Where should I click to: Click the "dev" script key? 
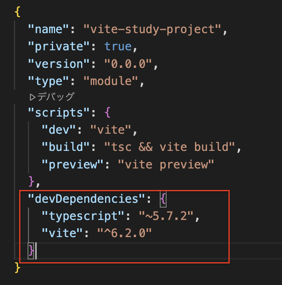click(x=59, y=130)
